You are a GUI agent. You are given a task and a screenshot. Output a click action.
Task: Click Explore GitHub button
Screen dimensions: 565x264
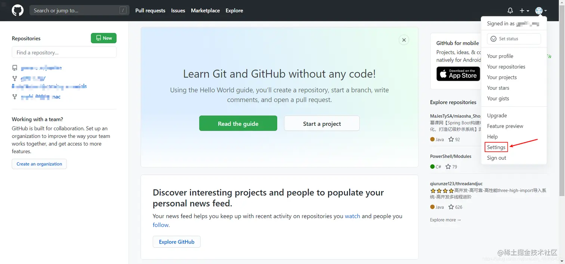point(176,242)
